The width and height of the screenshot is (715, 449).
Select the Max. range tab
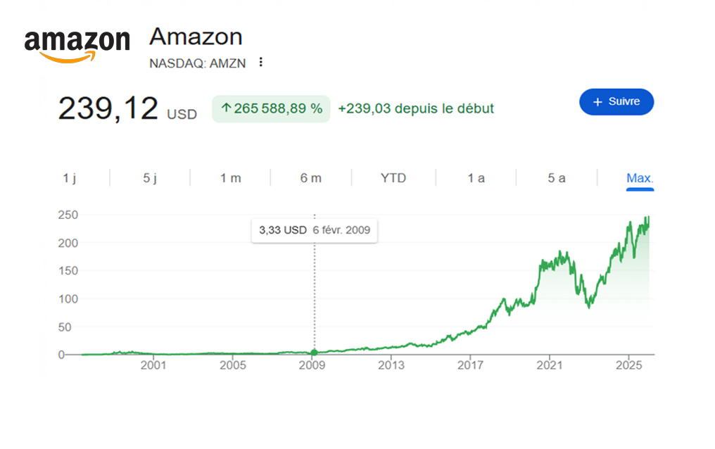point(640,178)
